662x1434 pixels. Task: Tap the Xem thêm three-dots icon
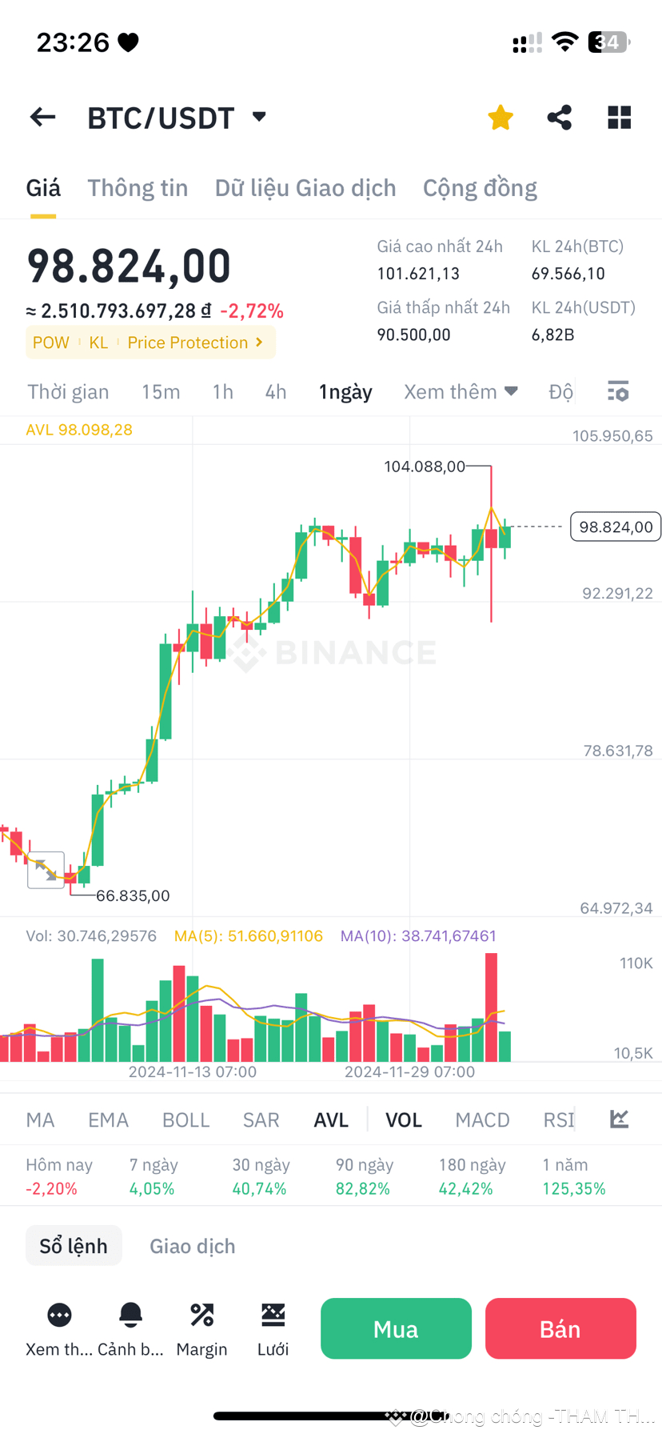point(59,1315)
